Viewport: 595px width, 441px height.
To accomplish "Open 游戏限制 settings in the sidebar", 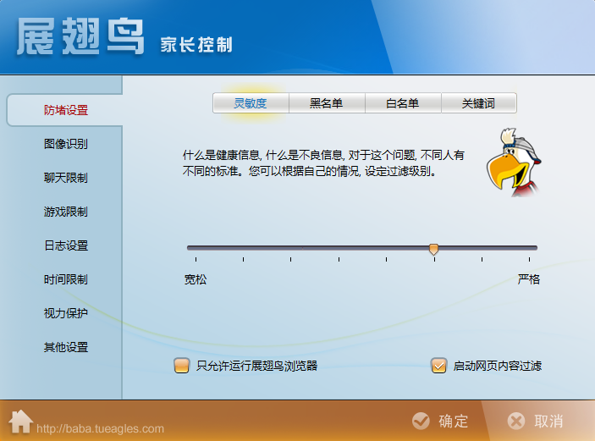I will 66,212.
